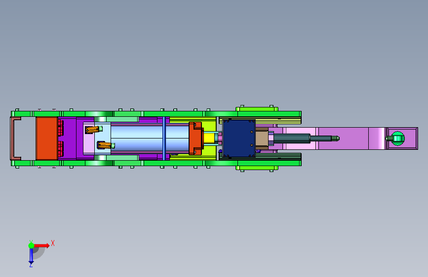Click the red X axis arrow of the triad
Image resolution: width=428 pixels, height=277 pixels.
(x=41, y=245)
